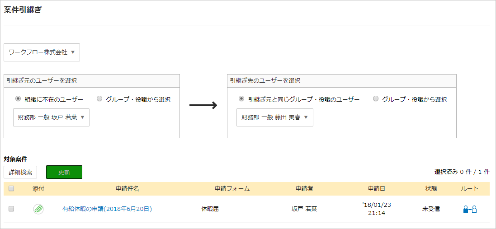Click the 未受信 status cell
The image size is (496, 229).
click(431, 209)
